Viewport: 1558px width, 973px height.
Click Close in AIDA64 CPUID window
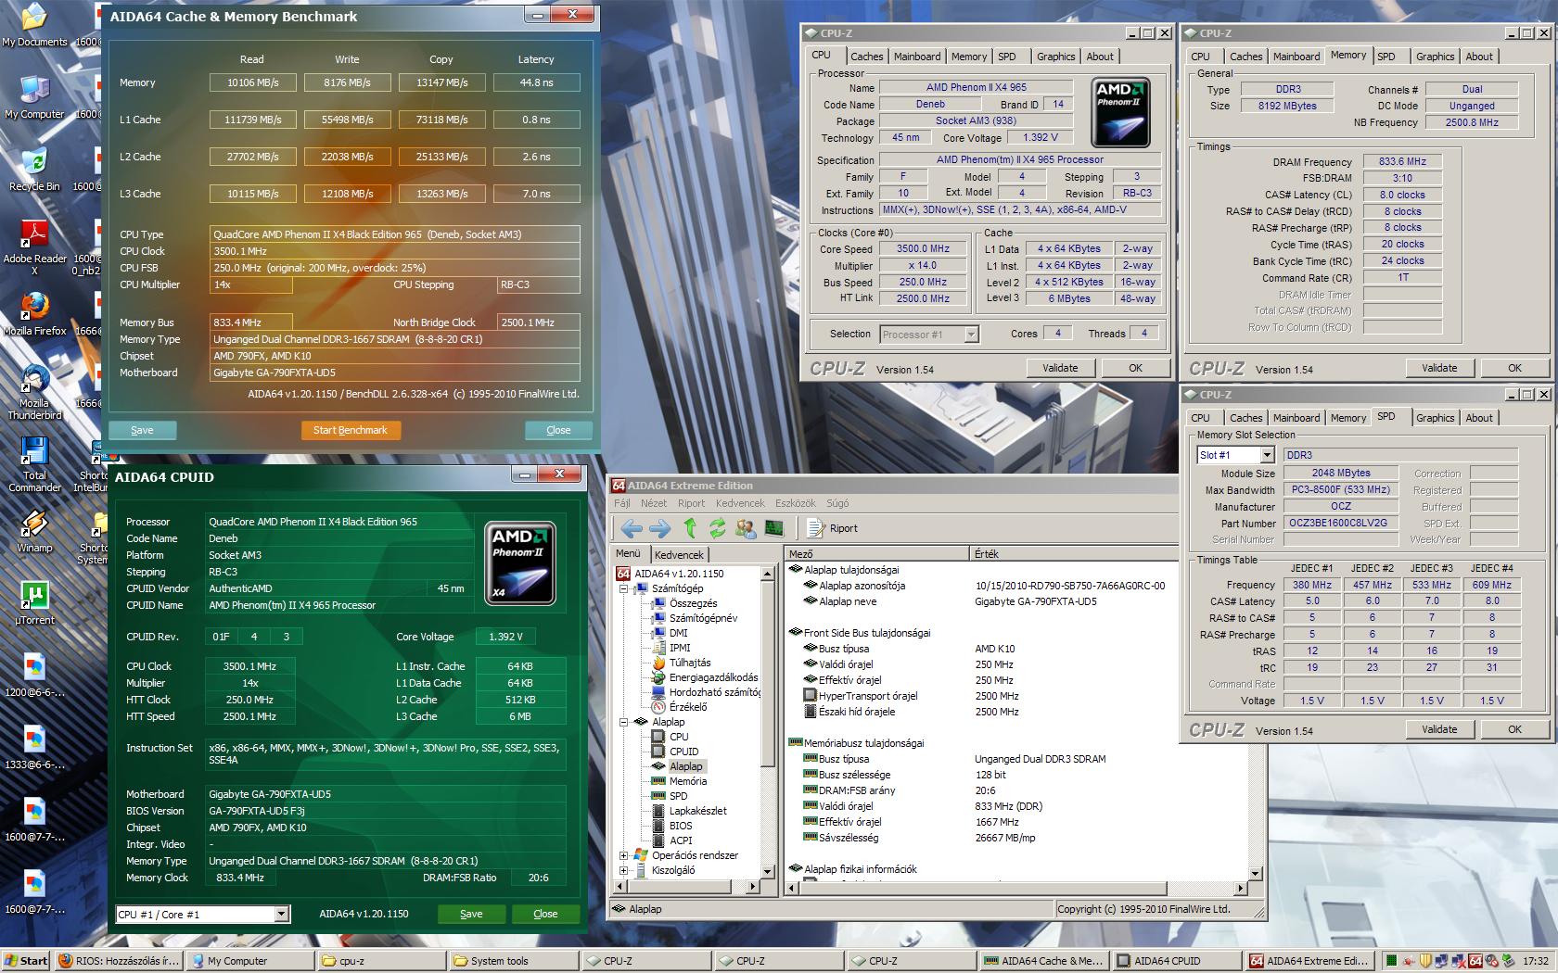pyautogui.click(x=545, y=914)
